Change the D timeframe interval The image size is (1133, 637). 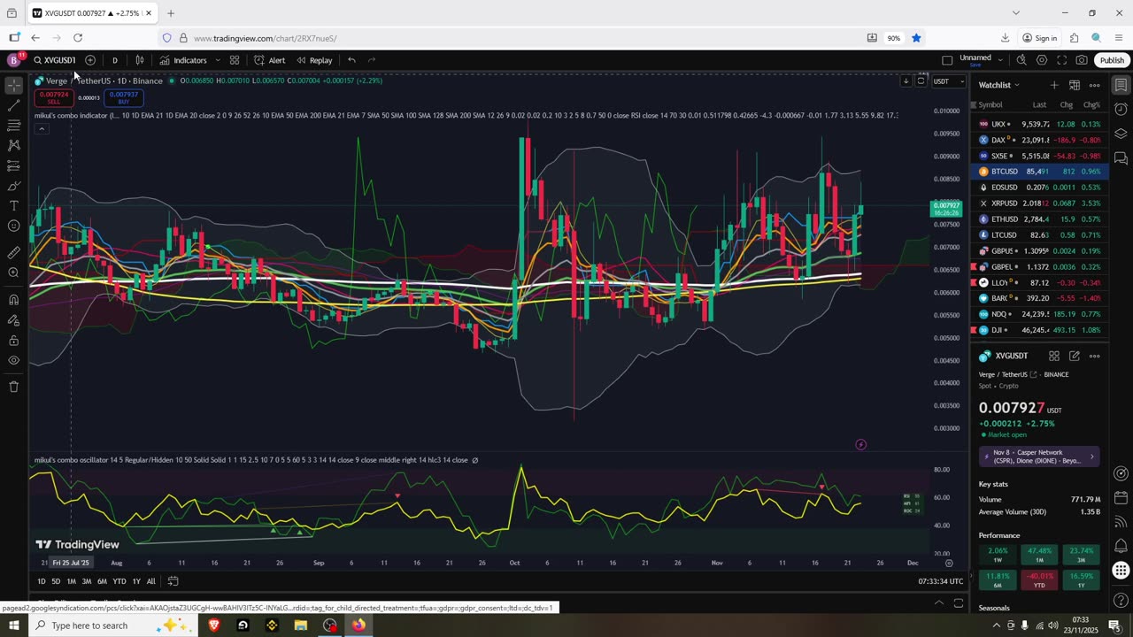tap(114, 60)
